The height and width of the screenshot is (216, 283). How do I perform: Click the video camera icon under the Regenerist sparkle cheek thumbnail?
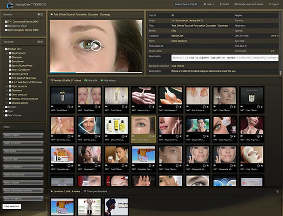click(161, 136)
